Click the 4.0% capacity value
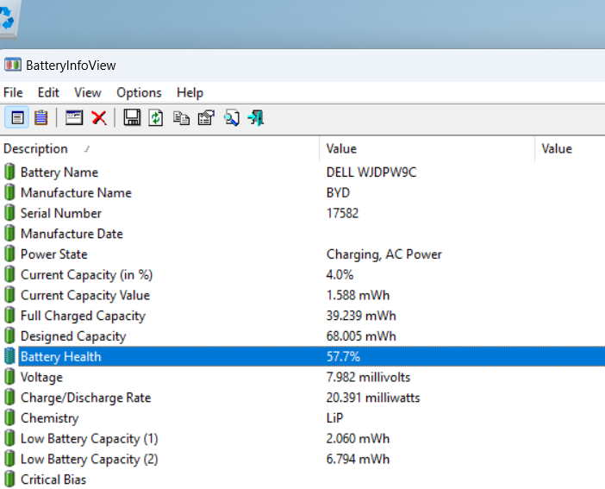605x489 pixels. [340, 274]
